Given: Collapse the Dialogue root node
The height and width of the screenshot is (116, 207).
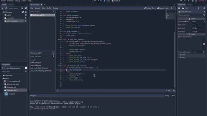Looking at the screenshot, I should click(2, 12).
